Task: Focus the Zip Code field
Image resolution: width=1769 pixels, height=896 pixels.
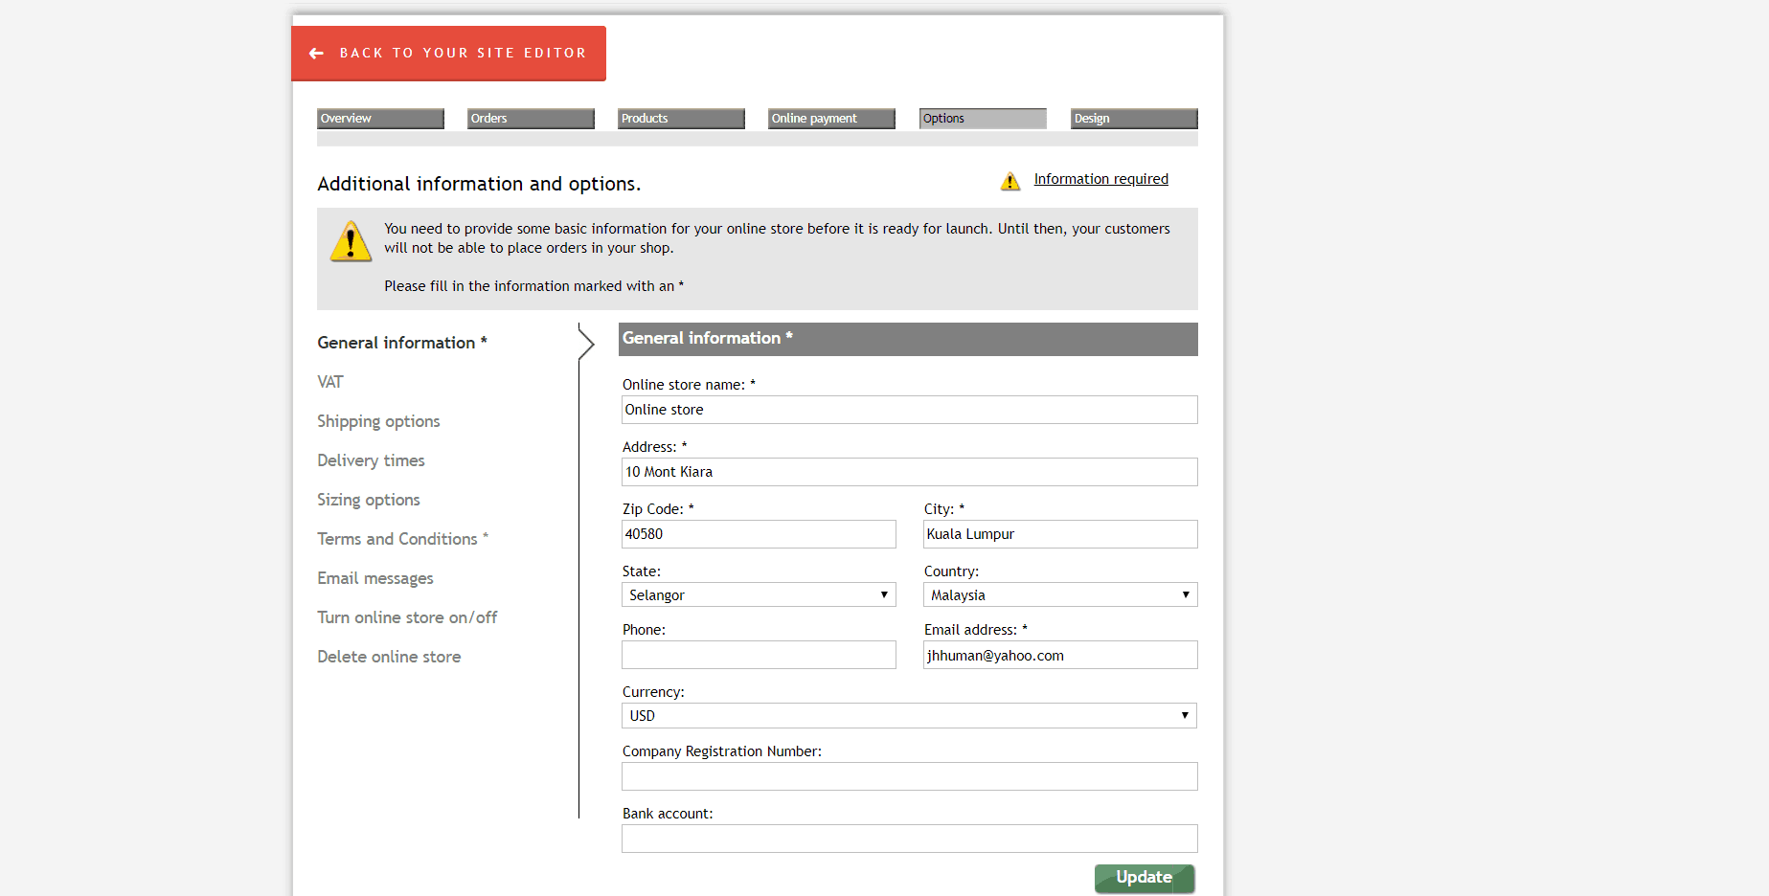Action: point(759,534)
